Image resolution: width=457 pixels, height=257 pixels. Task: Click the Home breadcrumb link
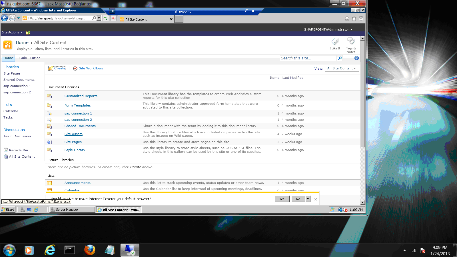click(22, 43)
